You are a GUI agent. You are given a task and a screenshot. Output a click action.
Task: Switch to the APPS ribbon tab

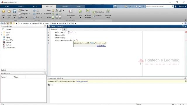click(x=35, y=6)
